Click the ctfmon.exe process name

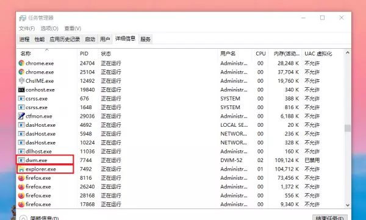(x=39, y=116)
